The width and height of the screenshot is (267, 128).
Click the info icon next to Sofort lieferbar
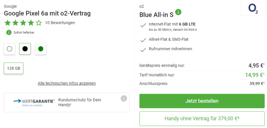9,33
